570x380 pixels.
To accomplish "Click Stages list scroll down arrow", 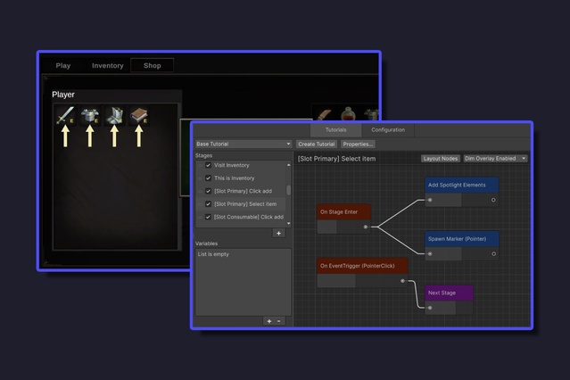I will 289,224.
